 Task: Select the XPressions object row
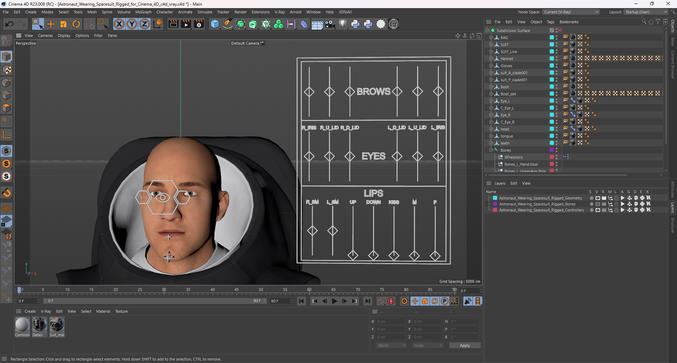(514, 157)
